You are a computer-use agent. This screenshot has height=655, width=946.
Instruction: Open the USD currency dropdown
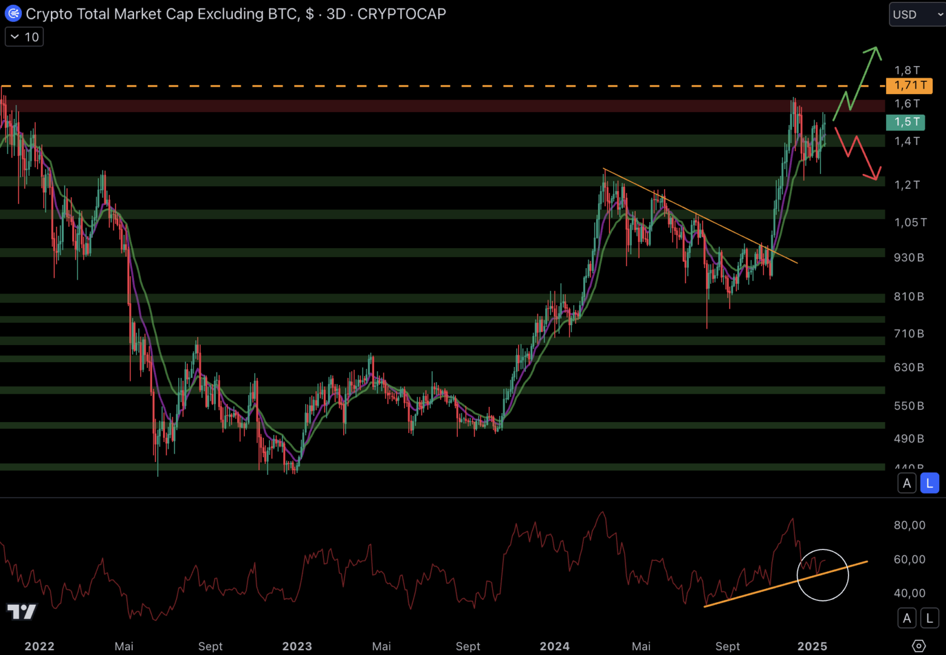tap(917, 15)
